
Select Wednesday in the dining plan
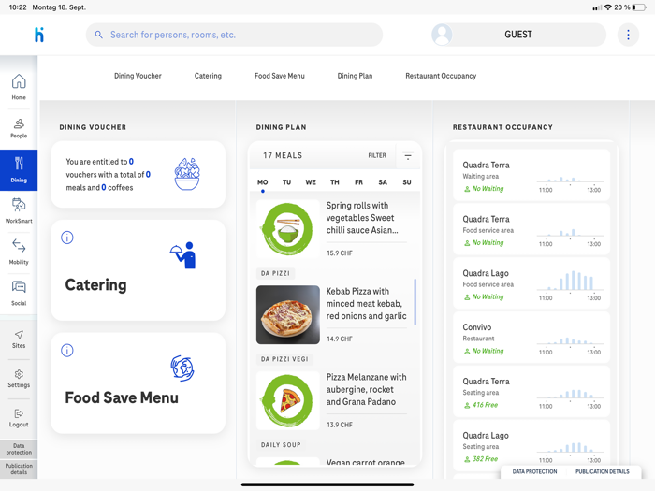pos(311,182)
